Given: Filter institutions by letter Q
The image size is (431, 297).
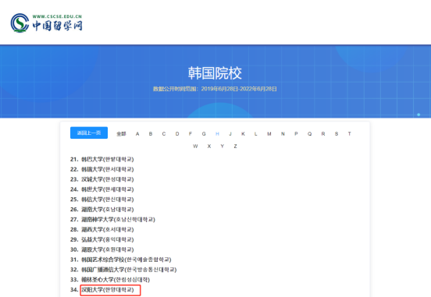Looking at the screenshot, I should tap(309, 134).
